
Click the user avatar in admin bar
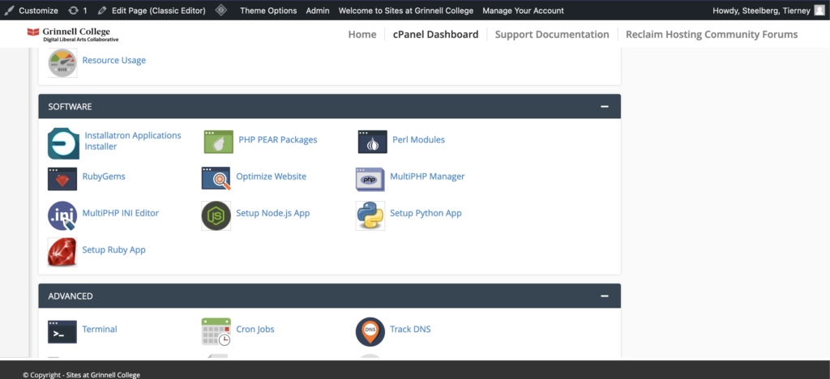tap(819, 11)
